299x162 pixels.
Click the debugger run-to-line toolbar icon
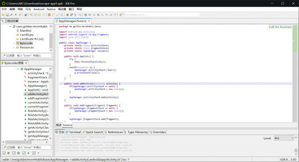pyautogui.click(x=115, y=15)
